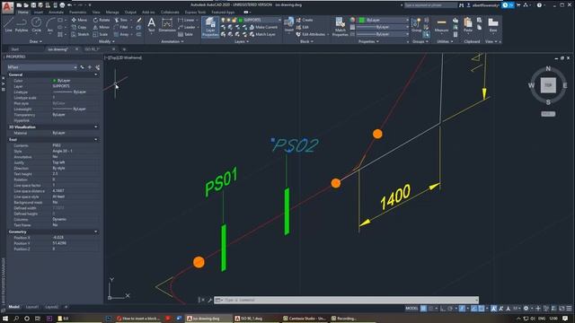This screenshot has width=575, height=323.
Task: Click Plot printer icon in quick access
Action: click(62, 5)
